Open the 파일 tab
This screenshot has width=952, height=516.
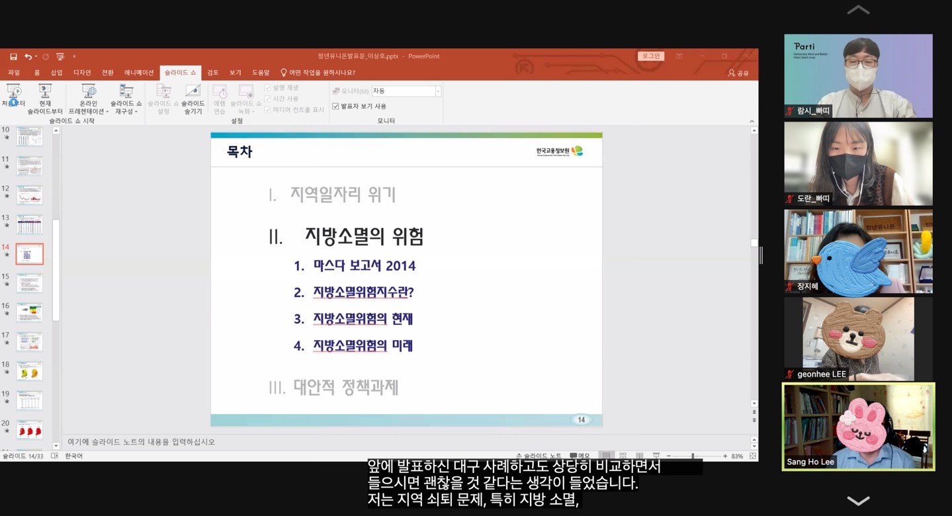pyautogui.click(x=13, y=73)
